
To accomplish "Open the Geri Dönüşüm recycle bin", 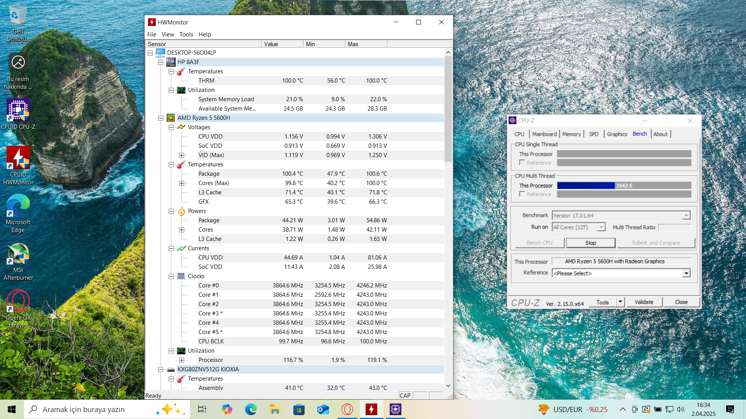I will (18, 16).
